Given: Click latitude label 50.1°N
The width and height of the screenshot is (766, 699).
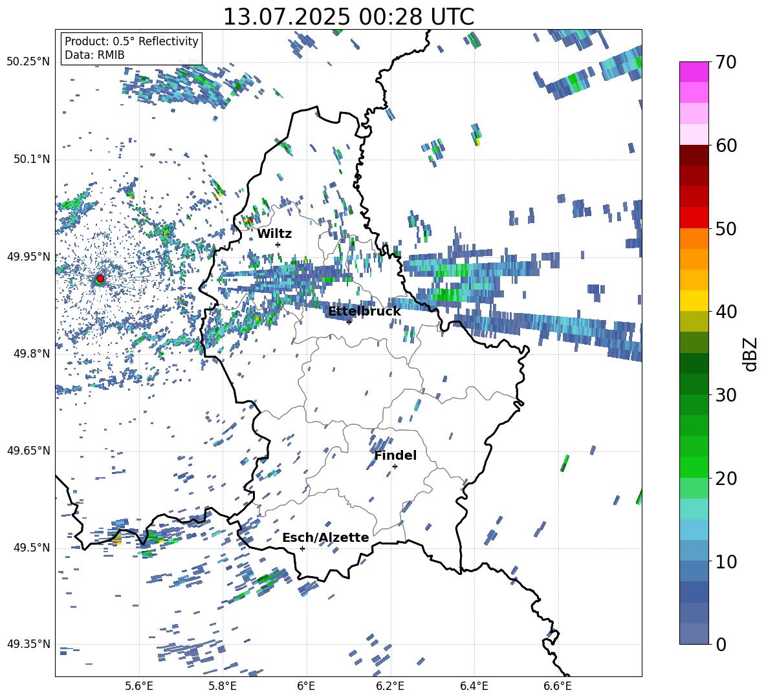Looking at the screenshot, I should click(31, 159).
